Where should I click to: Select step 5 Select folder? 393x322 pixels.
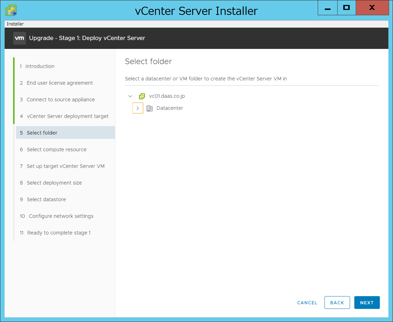[x=65, y=133]
